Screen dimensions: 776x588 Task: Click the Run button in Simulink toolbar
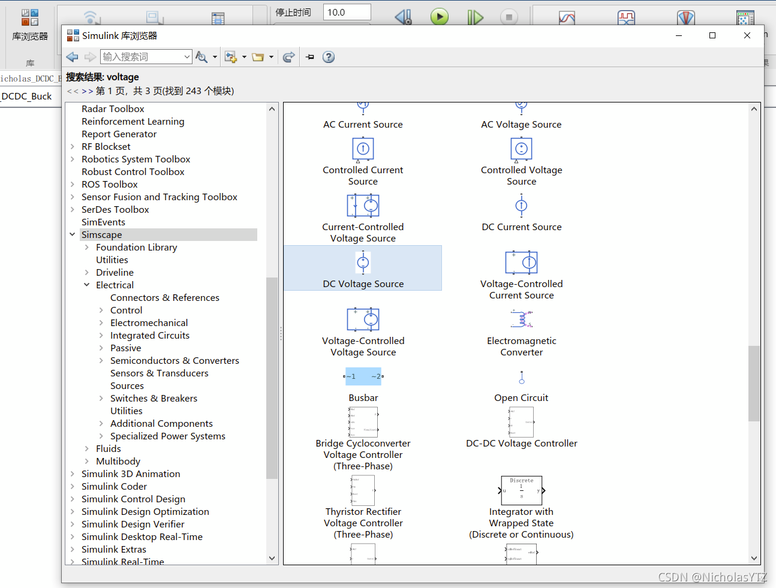coord(440,17)
